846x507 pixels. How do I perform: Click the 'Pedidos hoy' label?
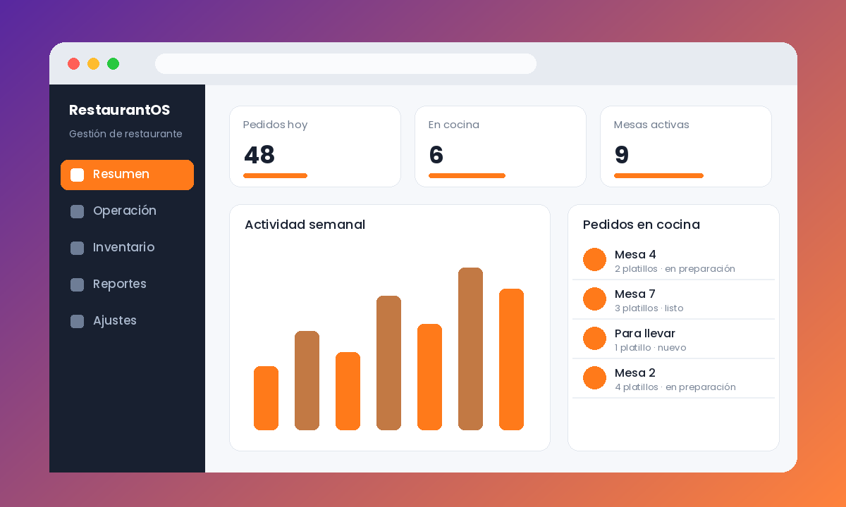coord(275,125)
